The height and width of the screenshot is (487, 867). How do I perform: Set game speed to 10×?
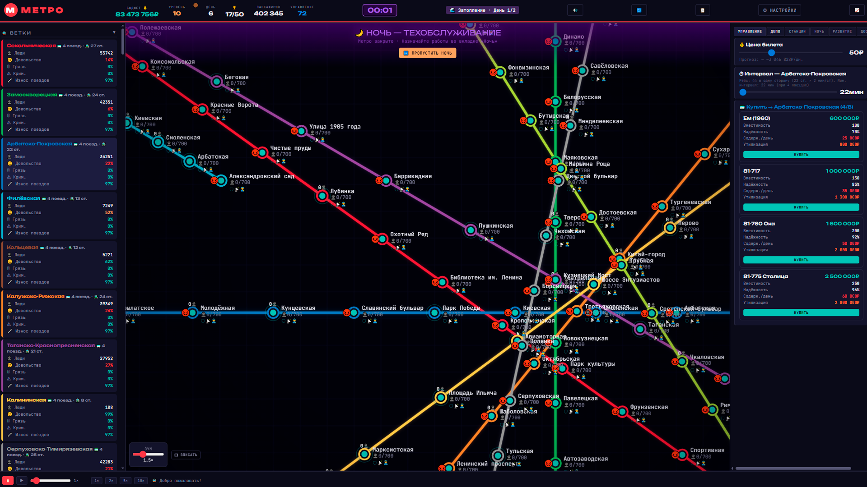tap(141, 481)
